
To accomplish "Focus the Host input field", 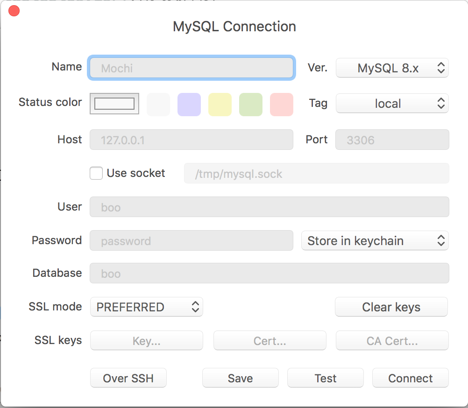I will (191, 140).
